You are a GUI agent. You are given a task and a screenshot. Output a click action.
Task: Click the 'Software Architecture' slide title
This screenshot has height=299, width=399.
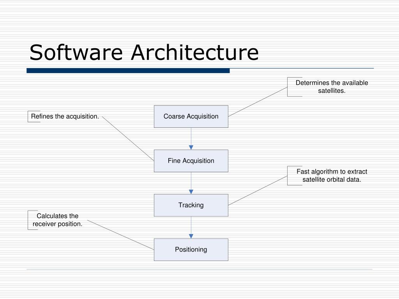click(x=144, y=53)
